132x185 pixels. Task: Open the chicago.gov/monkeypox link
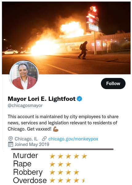(x=73, y=139)
